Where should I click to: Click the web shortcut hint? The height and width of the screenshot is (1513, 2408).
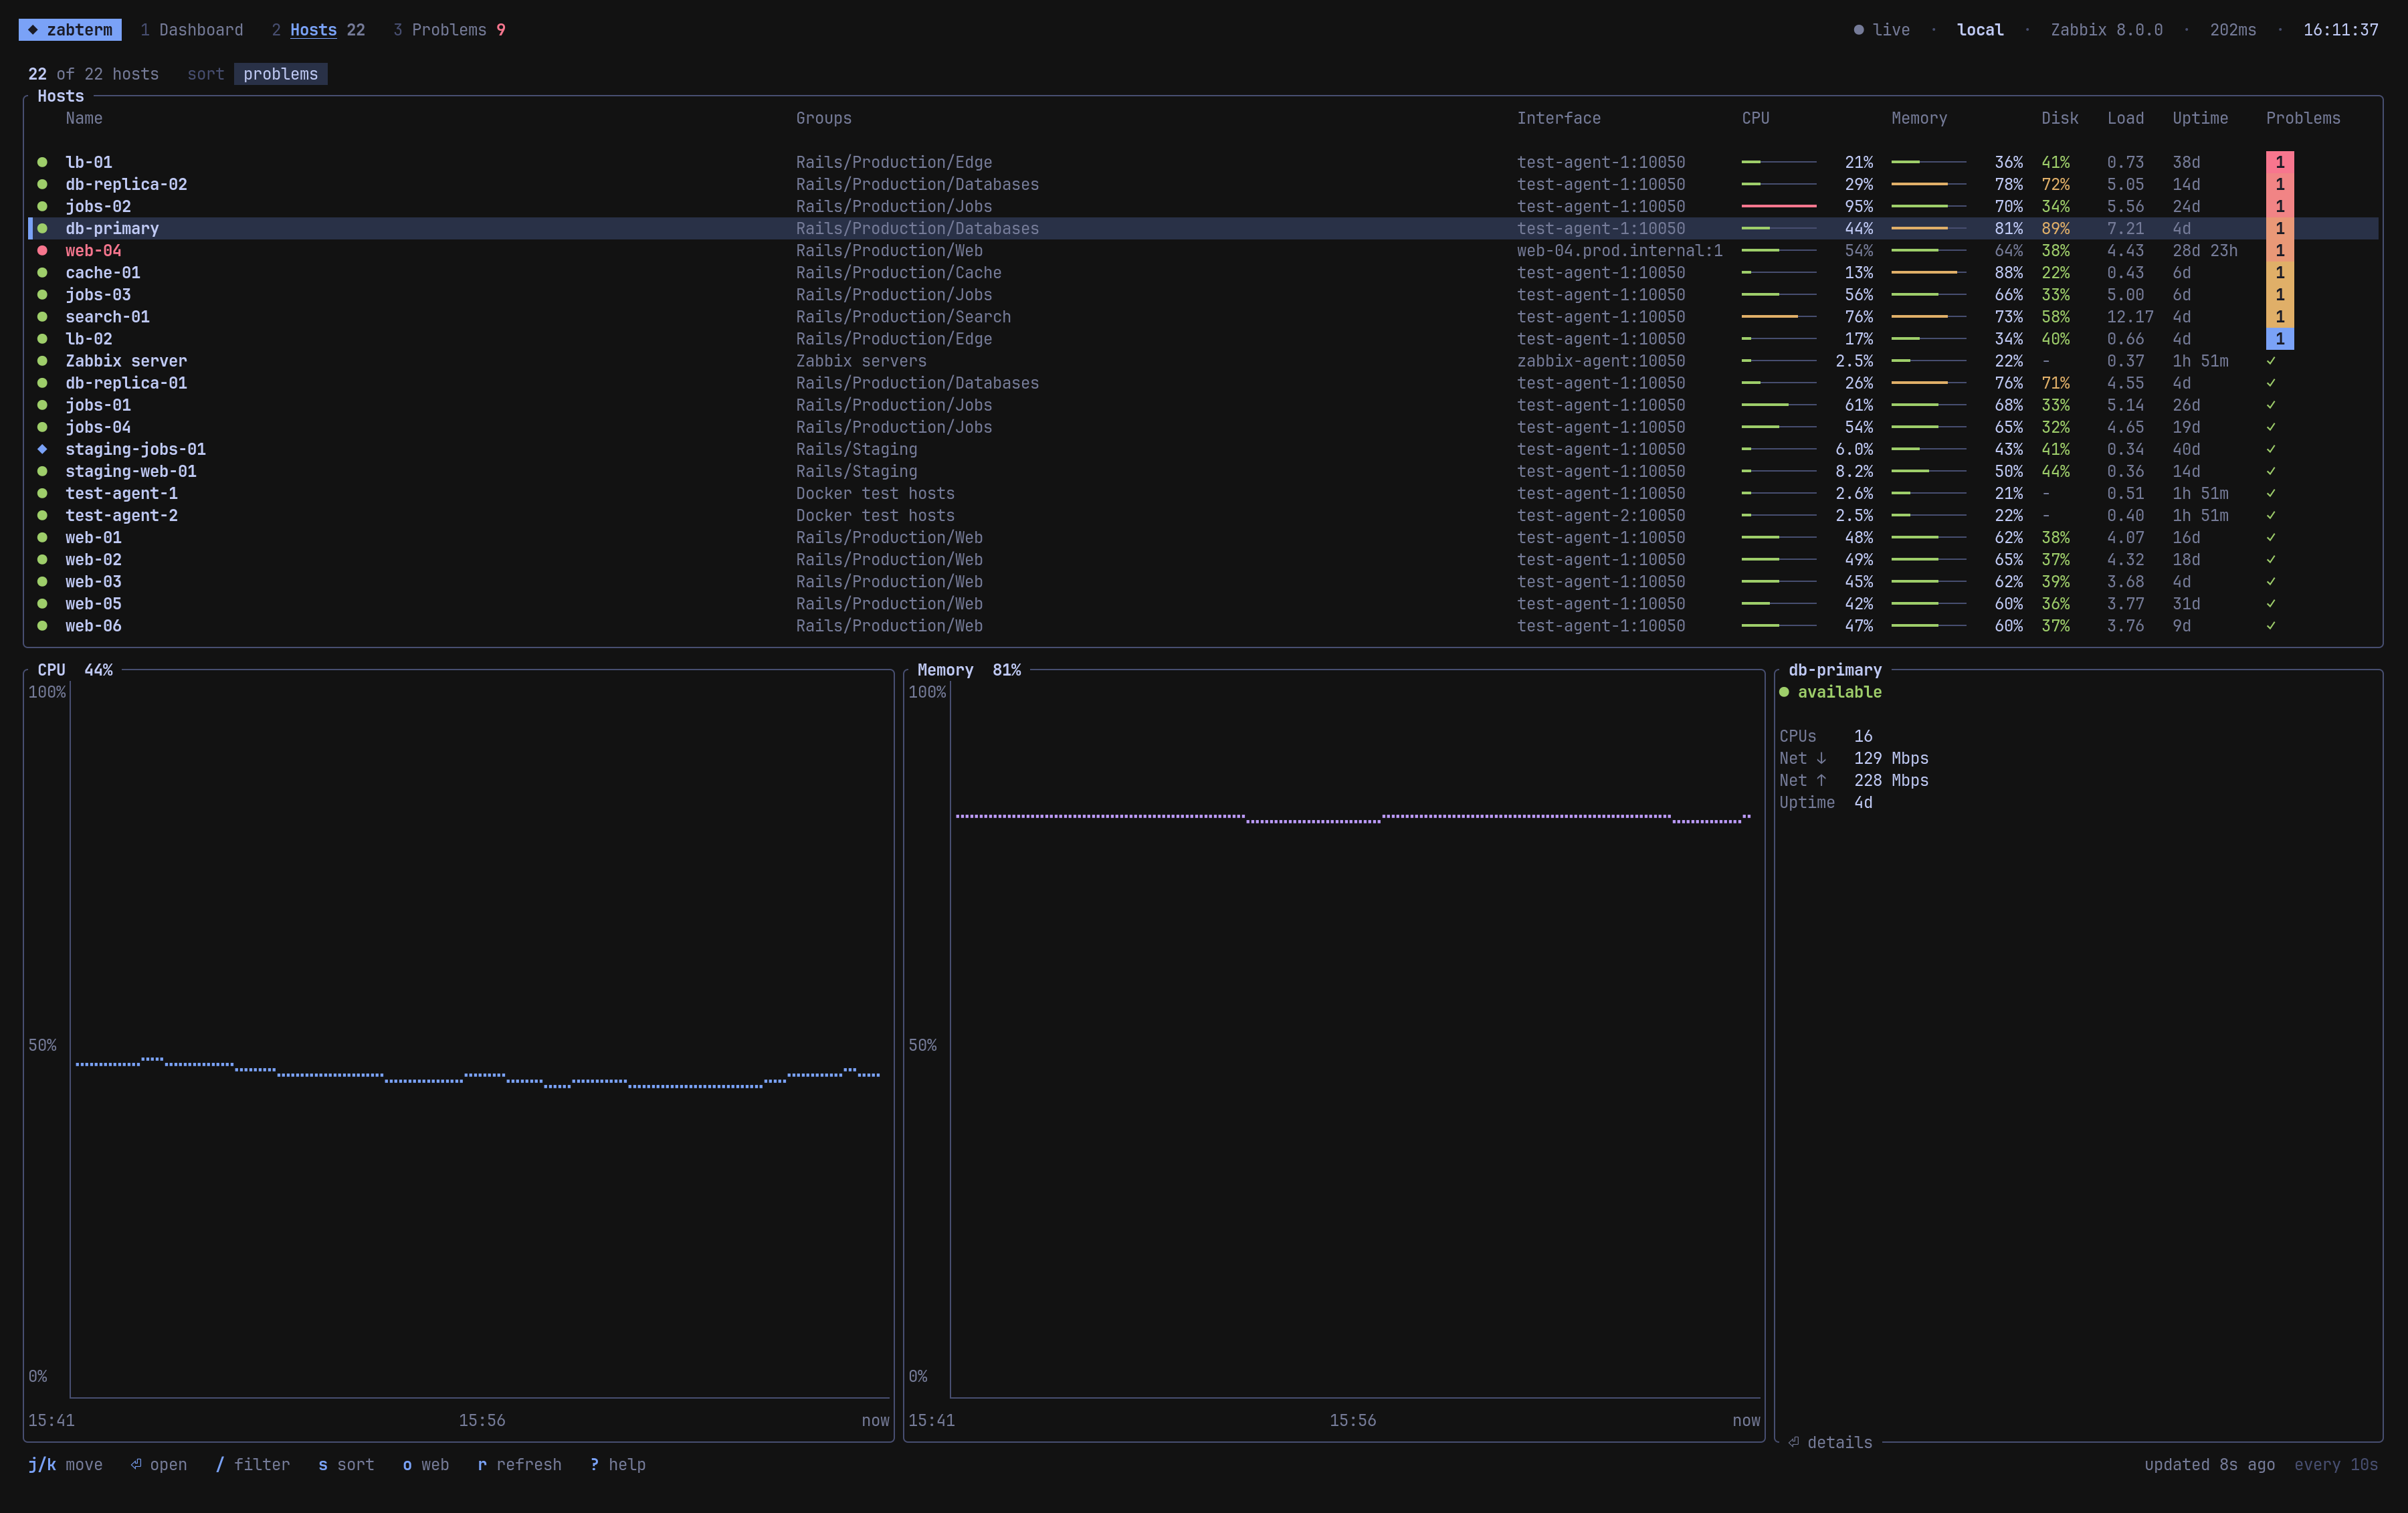coord(425,1464)
